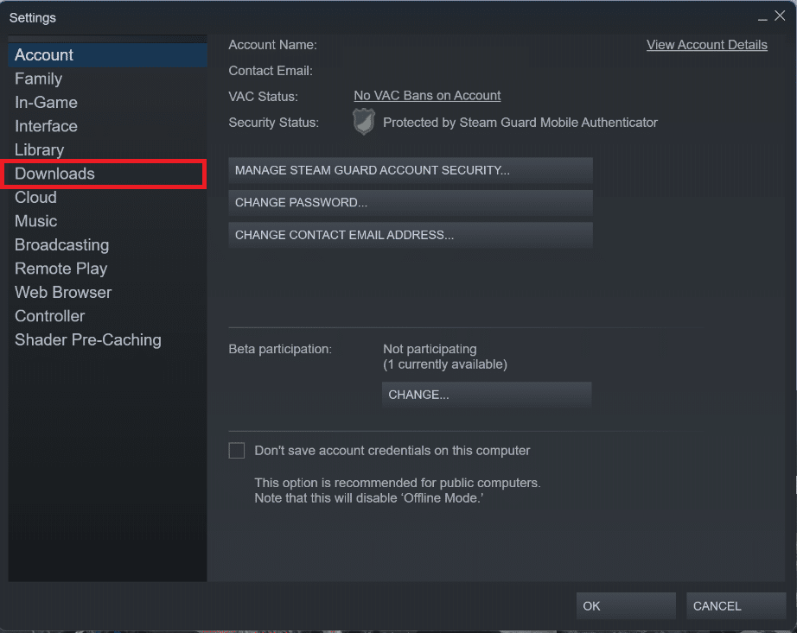This screenshot has width=797, height=633.
Task: Minimize the Settings window
Action: (762, 18)
